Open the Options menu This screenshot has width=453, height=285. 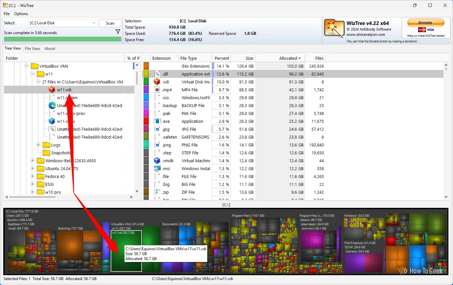(x=21, y=14)
